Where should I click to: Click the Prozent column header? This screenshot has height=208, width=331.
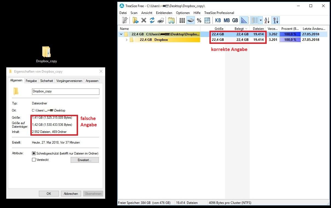pyautogui.click(x=290, y=29)
